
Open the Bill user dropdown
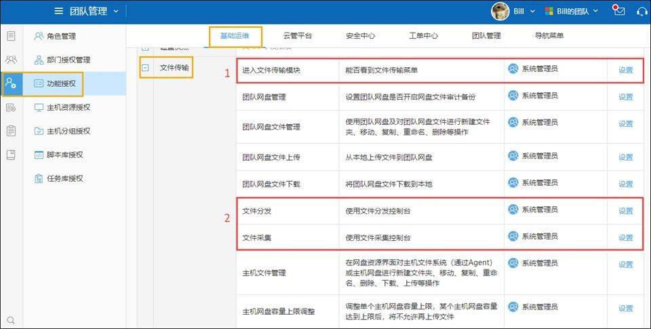(x=524, y=12)
